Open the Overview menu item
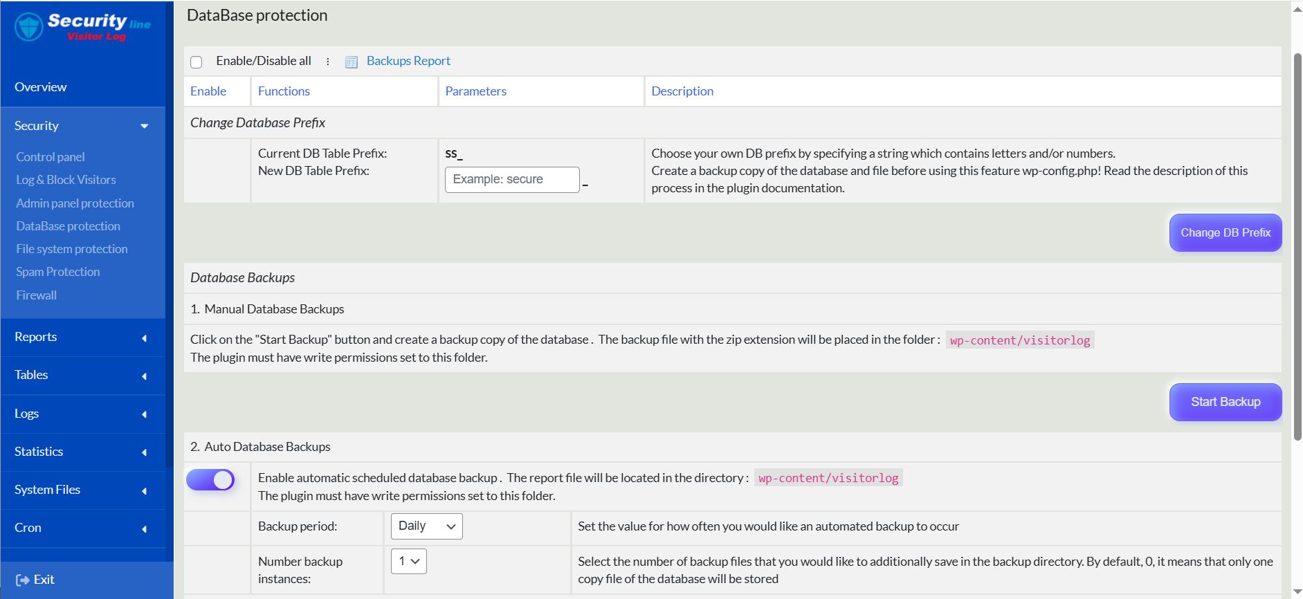This screenshot has width=1303, height=599. click(x=41, y=87)
